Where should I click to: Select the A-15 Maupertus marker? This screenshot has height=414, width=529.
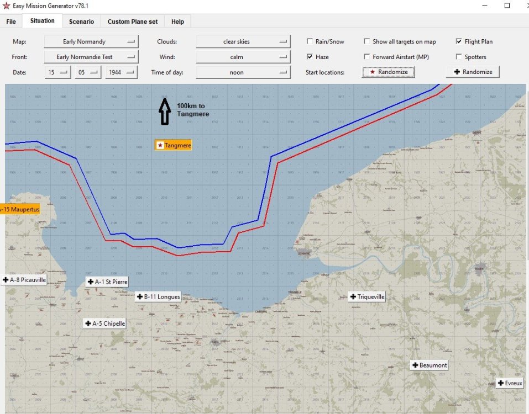21,209
